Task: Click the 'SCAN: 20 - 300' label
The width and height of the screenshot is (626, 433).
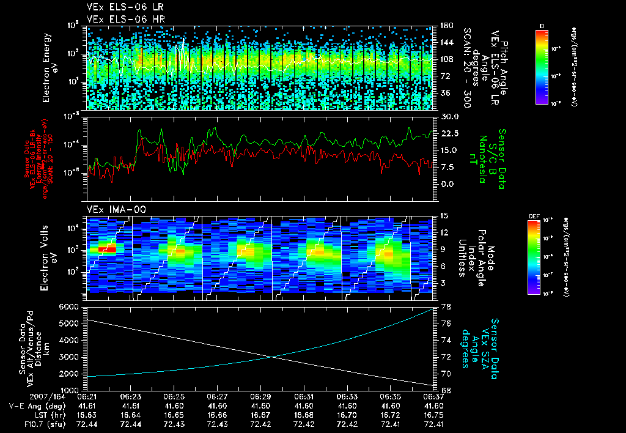Action: click(467, 68)
